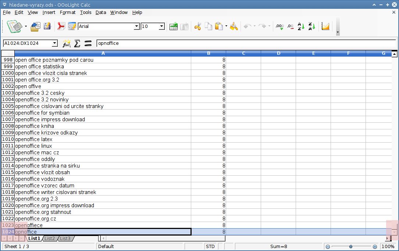Copy selection with the two-pages icon
This screenshot has height=251, width=399.
click(x=209, y=26)
